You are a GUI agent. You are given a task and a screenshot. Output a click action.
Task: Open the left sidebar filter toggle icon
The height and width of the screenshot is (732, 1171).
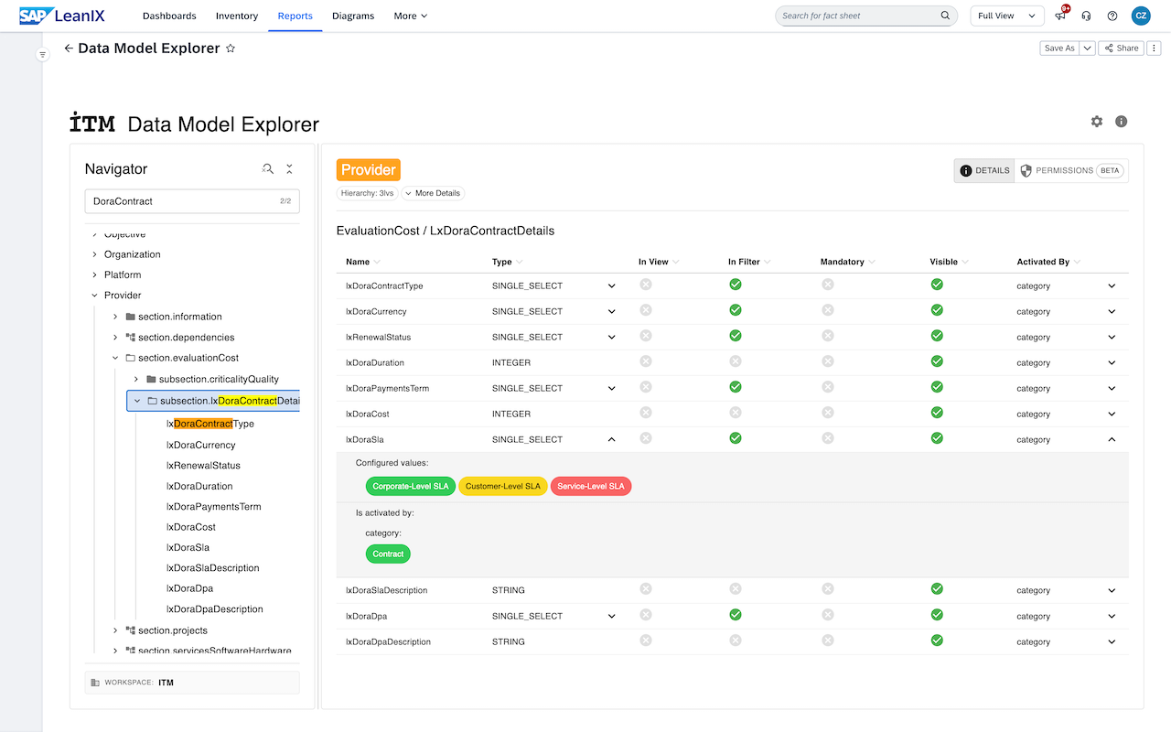point(42,55)
